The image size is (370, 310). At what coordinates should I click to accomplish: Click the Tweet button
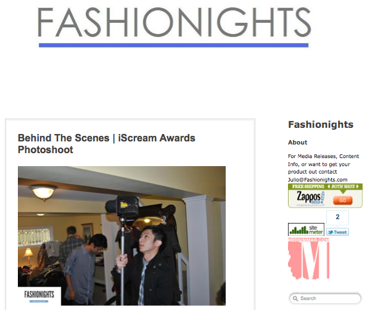click(x=337, y=232)
